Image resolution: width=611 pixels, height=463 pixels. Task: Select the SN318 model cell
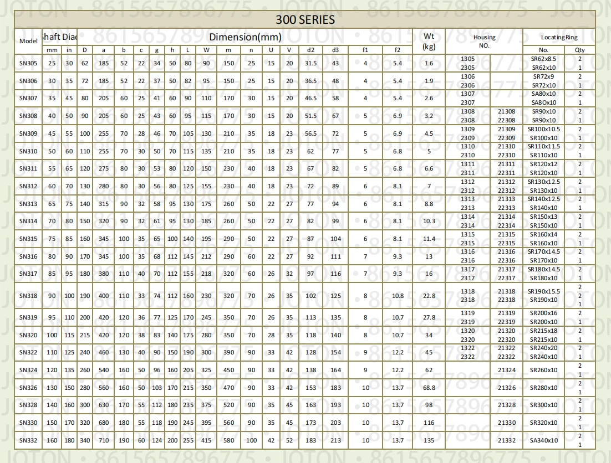pos(28,296)
